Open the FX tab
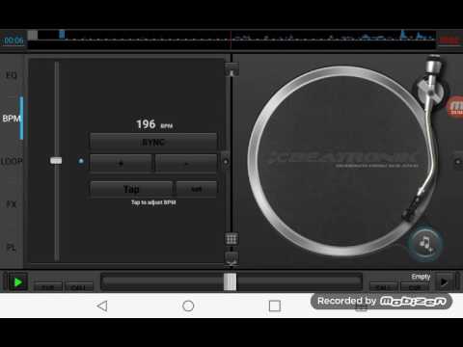Screen dimensions: 463x347 point(12,204)
